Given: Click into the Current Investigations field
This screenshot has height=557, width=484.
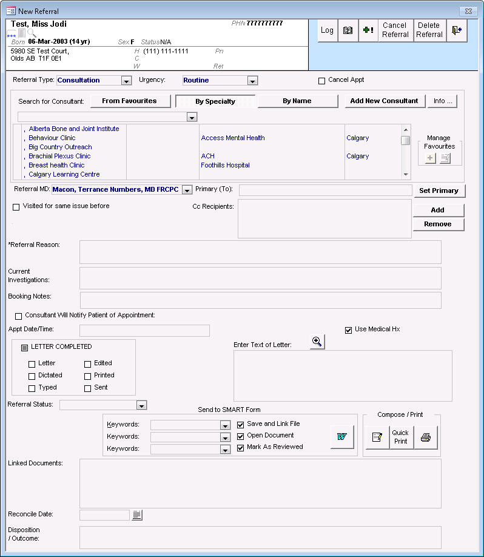Looking at the screenshot, I should pos(260,278).
